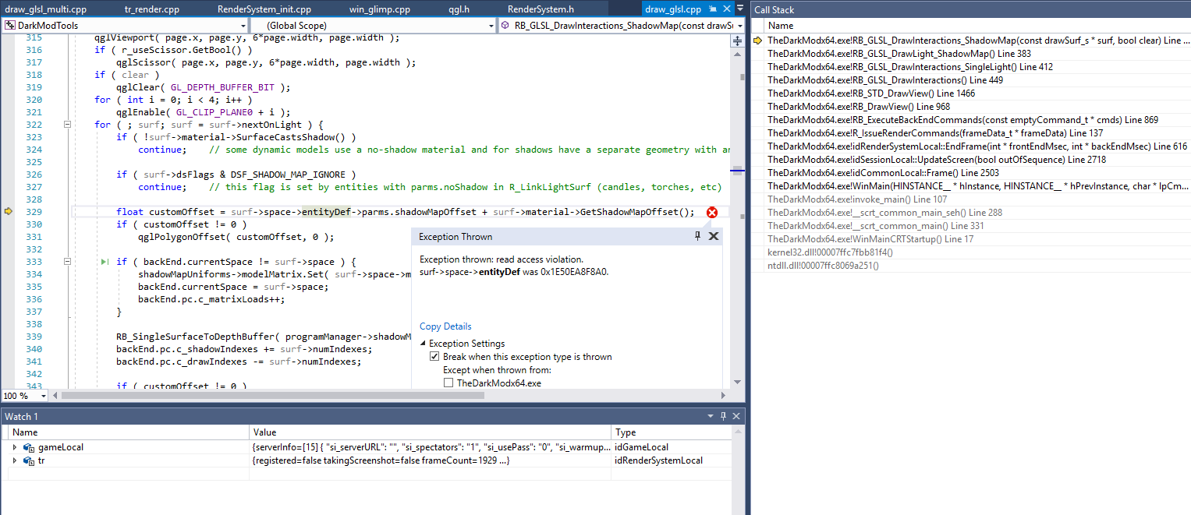1191x515 pixels.
Task: Switch to the tr_render.cpp tab
Action: [x=152, y=9]
